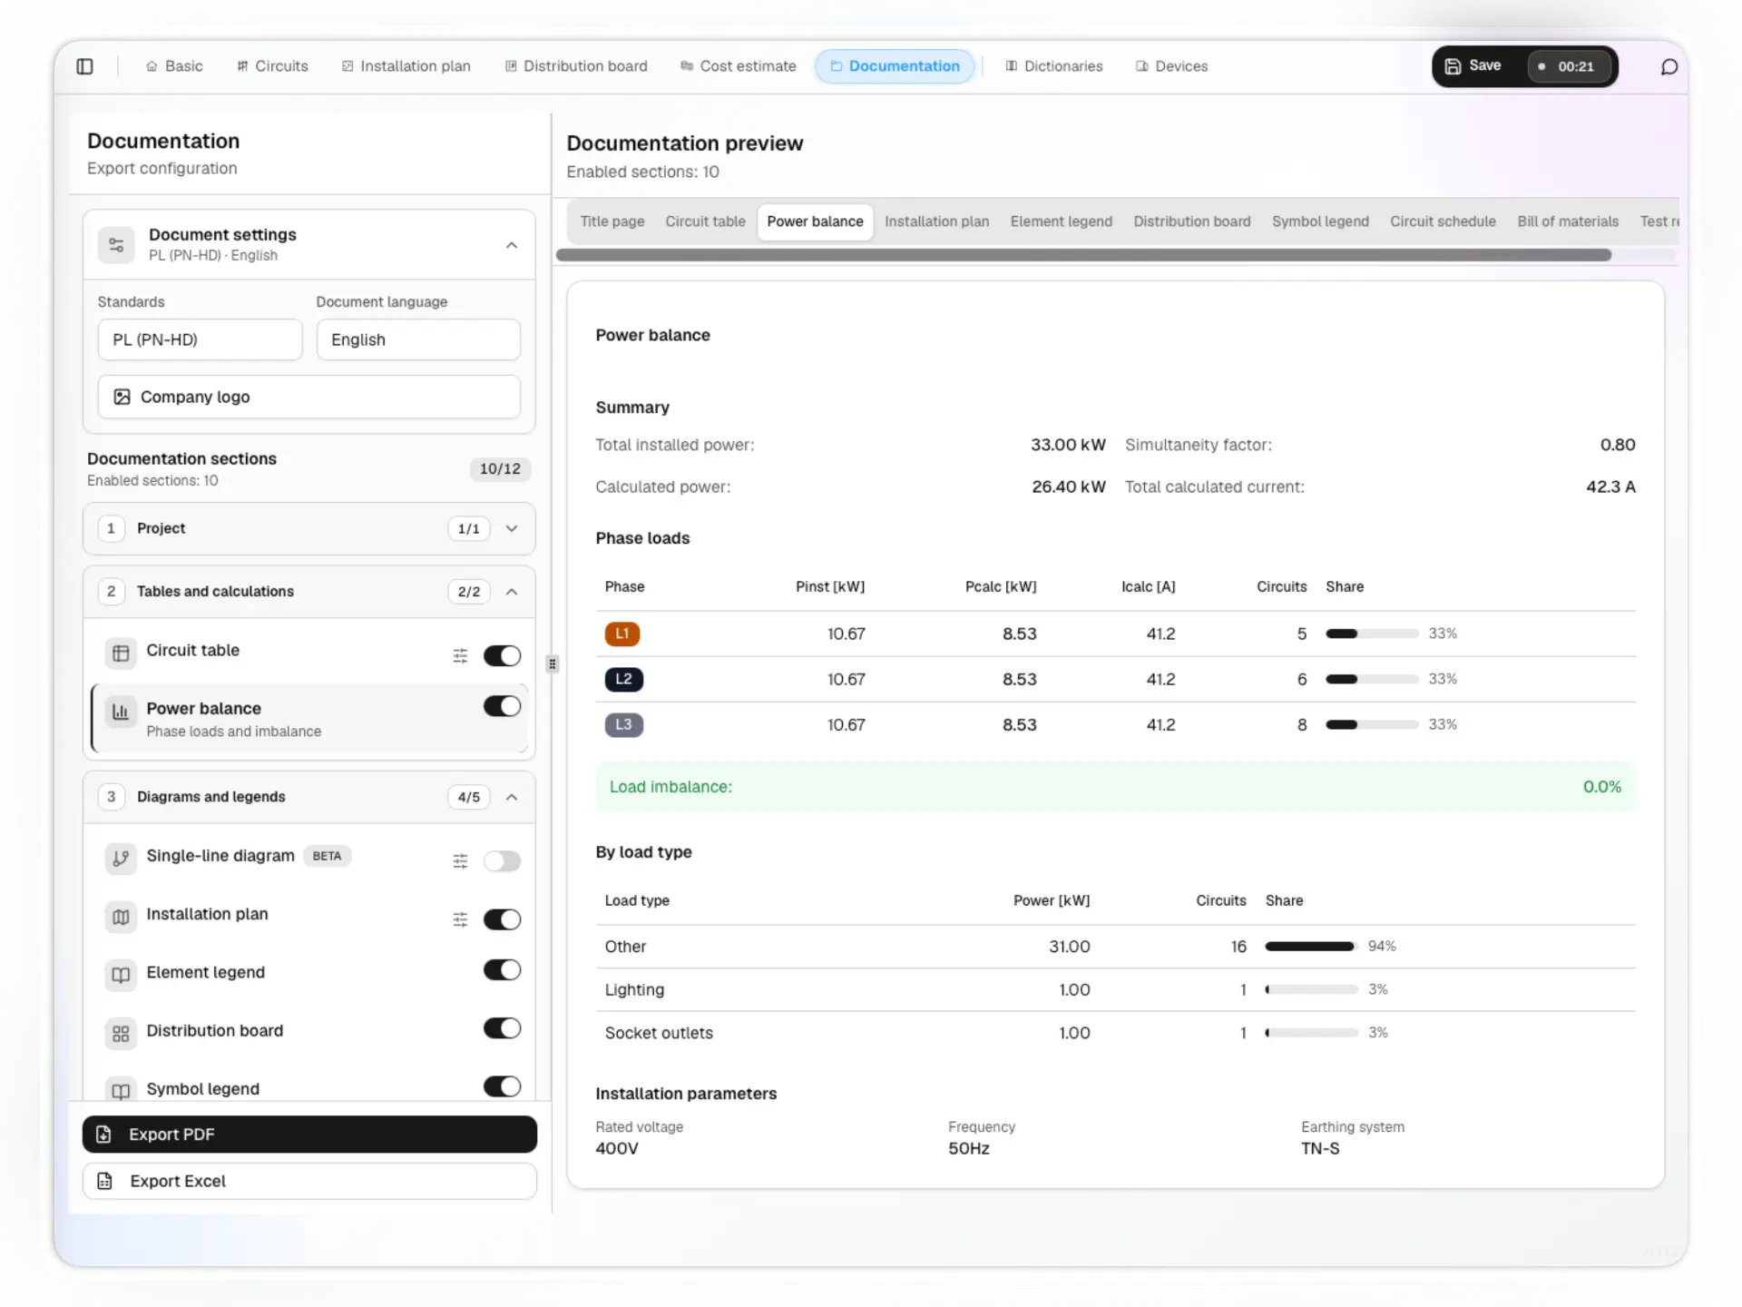Click the Distribution board grid icon
The height and width of the screenshot is (1307, 1742).
pos(121,1033)
